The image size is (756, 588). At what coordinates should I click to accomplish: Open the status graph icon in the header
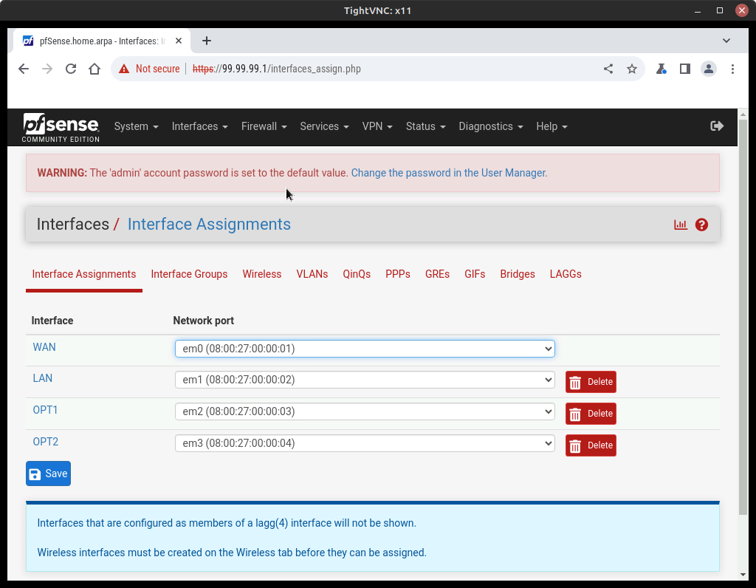[680, 225]
